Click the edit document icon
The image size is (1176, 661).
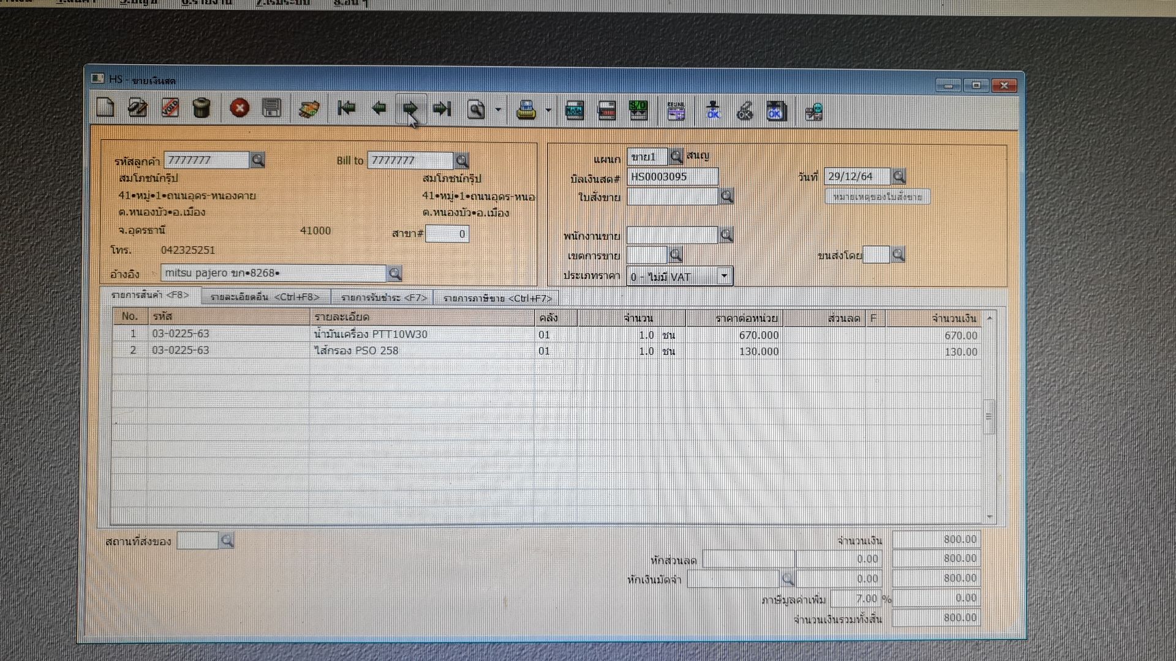pos(137,108)
